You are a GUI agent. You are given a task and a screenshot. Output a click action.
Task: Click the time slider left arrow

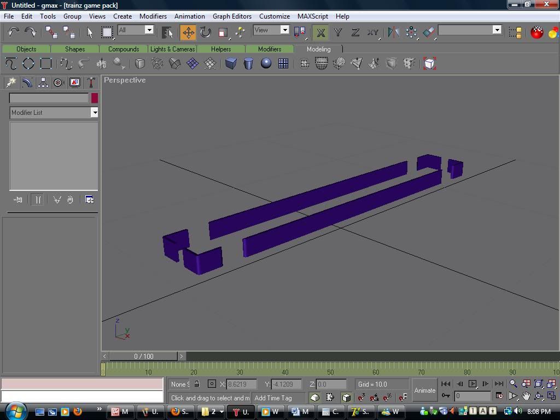tap(104, 356)
